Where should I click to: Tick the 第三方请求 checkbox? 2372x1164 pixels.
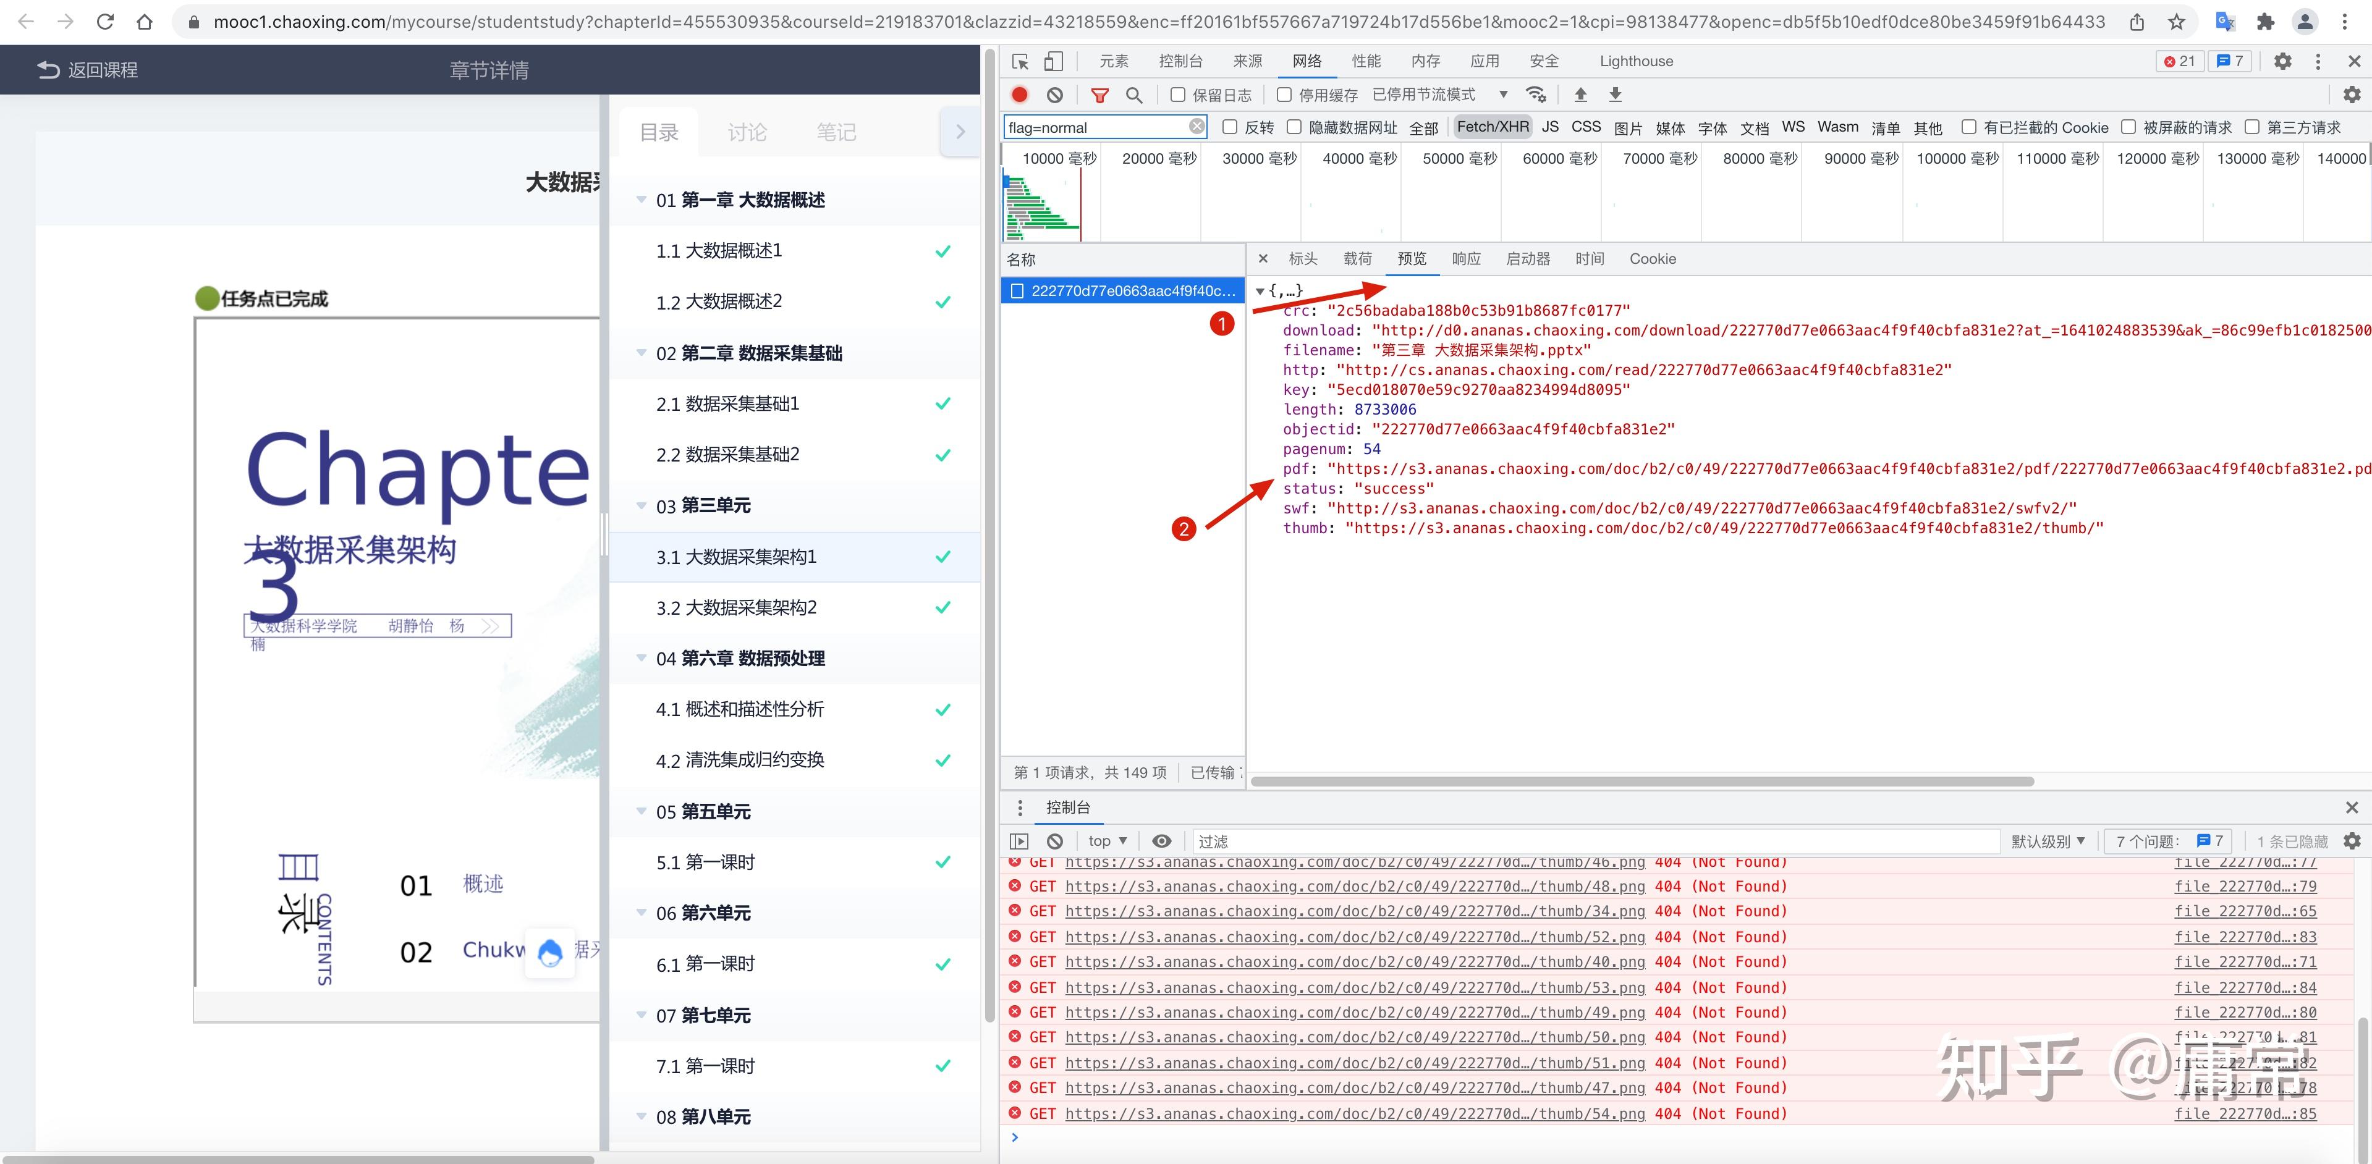coord(2252,127)
